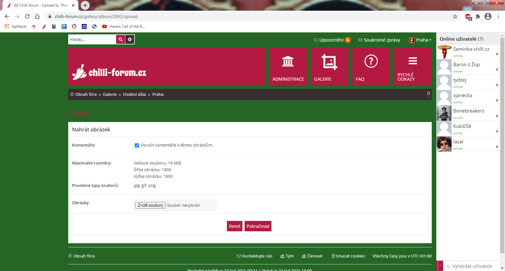Toggle allow comments checkbox
The height and width of the screenshot is (271, 505).
(137, 145)
